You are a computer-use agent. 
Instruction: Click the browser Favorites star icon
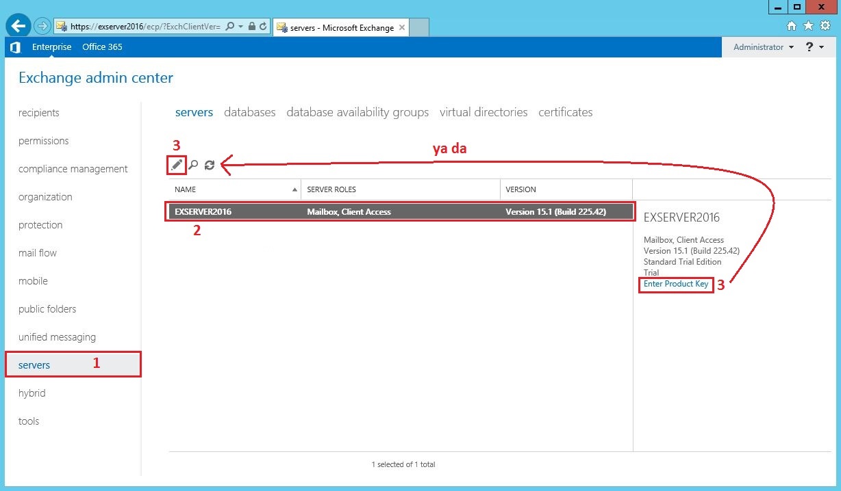pyautogui.click(x=808, y=26)
